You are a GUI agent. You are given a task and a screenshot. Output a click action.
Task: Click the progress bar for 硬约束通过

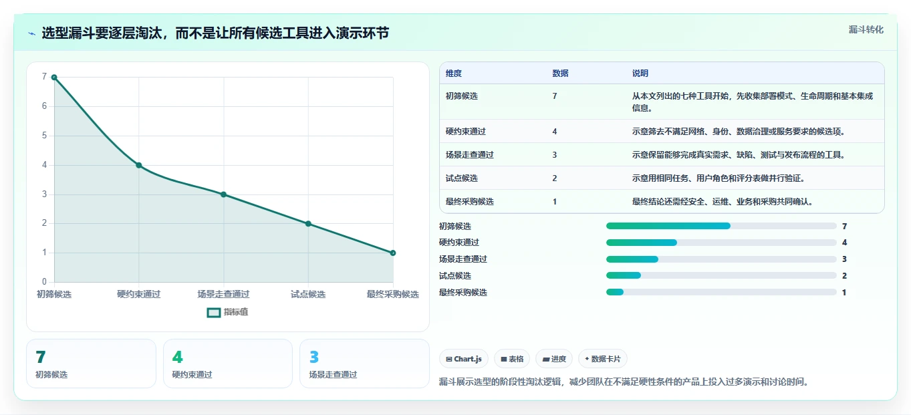pos(721,243)
